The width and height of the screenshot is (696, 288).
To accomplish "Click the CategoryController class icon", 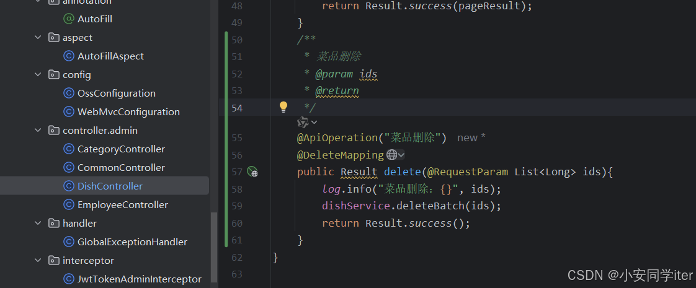I will pos(68,149).
